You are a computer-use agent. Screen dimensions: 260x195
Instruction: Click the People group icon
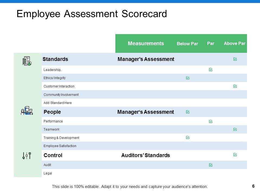pos(27,111)
